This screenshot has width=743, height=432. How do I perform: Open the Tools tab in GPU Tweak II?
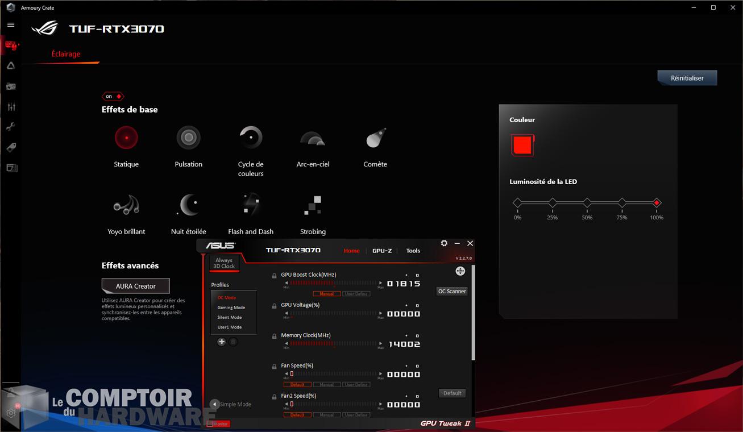(413, 250)
